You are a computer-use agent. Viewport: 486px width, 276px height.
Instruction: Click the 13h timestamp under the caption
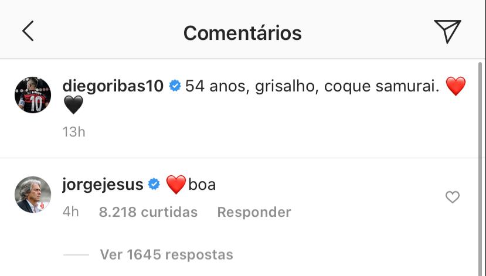pos(74,132)
